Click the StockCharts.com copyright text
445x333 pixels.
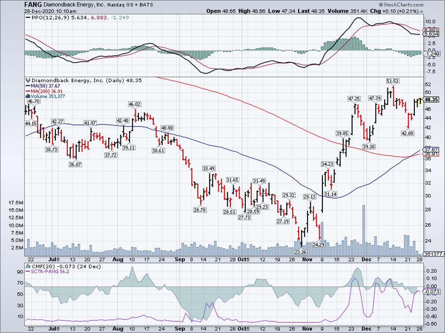pos(401,5)
